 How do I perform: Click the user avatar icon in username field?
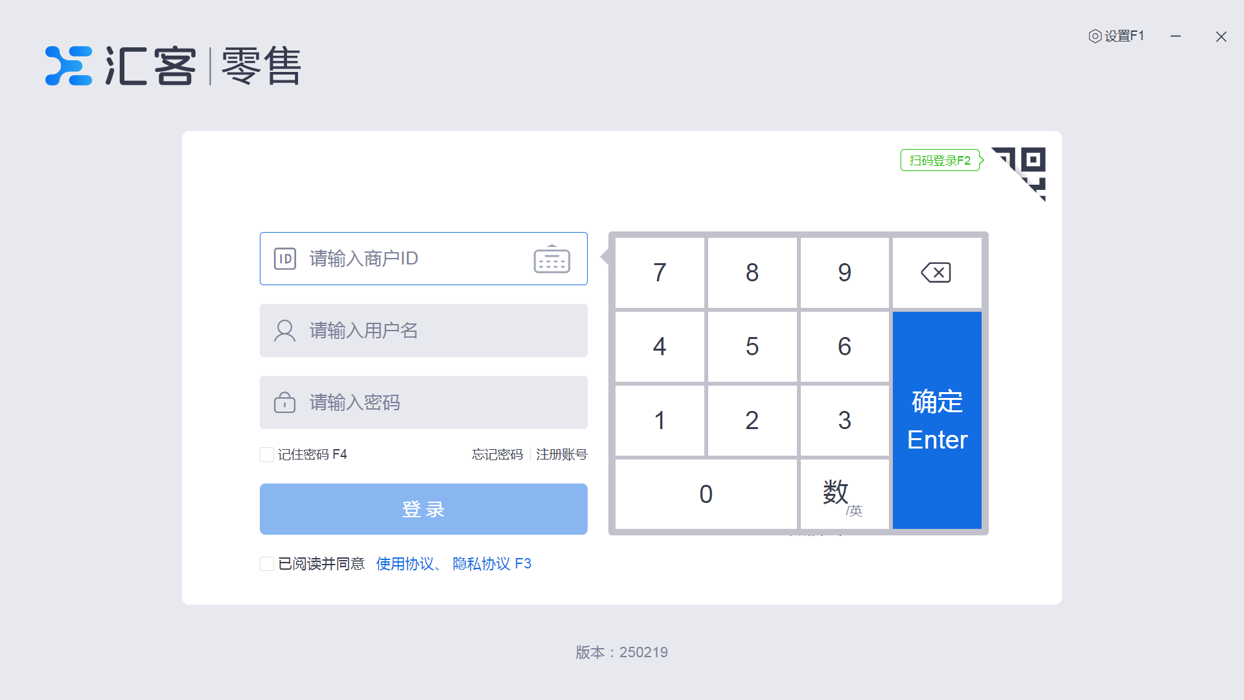coord(285,331)
